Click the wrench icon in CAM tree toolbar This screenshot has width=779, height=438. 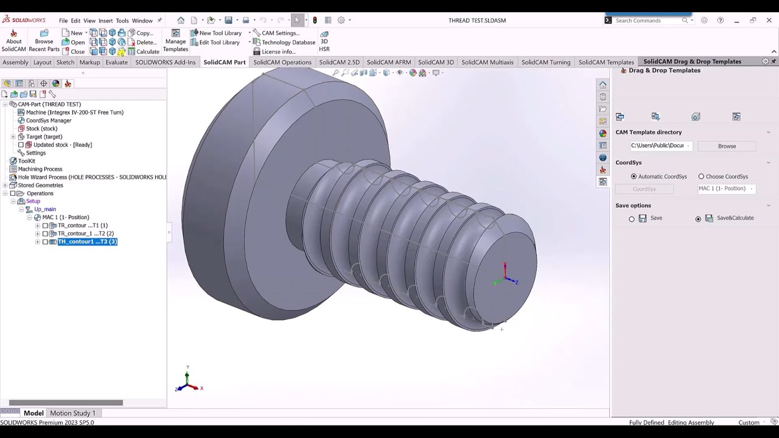point(52,94)
